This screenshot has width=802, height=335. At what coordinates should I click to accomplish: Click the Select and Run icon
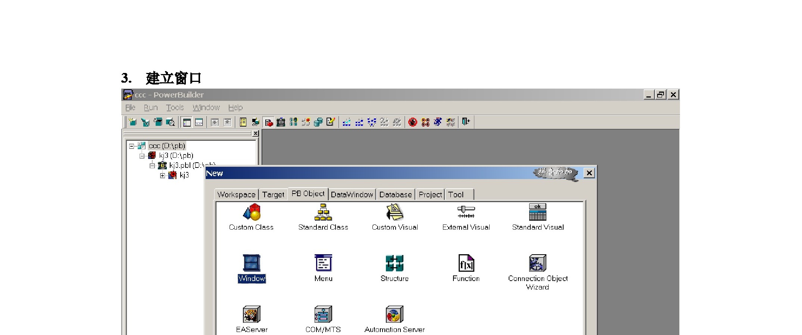click(451, 122)
